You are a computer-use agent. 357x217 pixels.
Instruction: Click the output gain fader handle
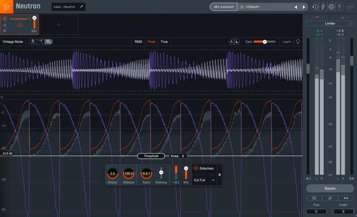pos(351,61)
